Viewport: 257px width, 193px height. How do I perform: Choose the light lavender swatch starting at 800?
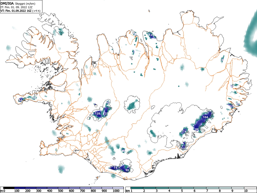pyautogui.click(x=96, y=188)
